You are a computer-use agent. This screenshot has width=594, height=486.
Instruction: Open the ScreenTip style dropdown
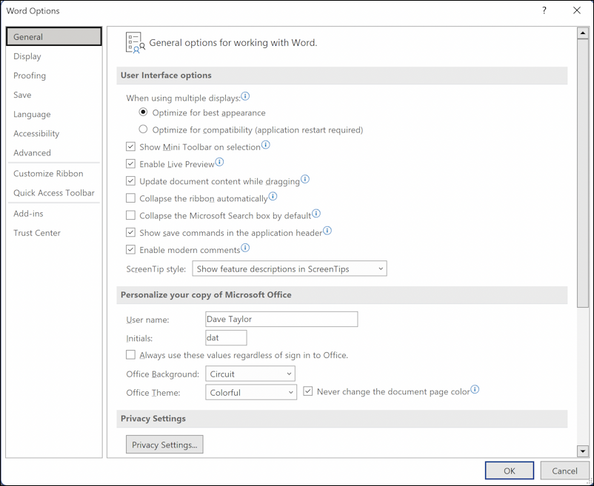pyautogui.click(x=290, y=269)
